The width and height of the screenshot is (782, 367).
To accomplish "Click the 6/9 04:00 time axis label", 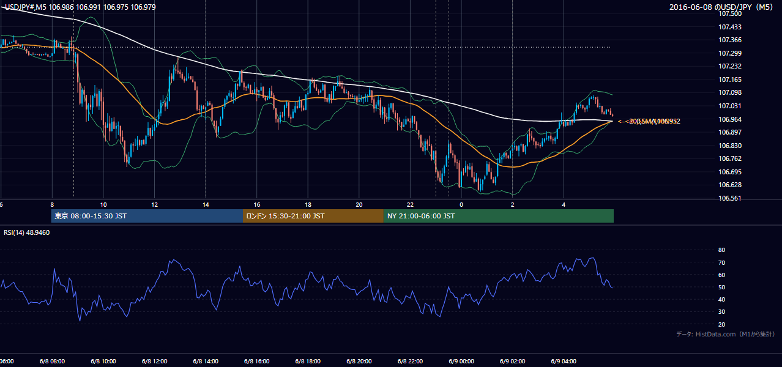I will [x=564, y=361].
